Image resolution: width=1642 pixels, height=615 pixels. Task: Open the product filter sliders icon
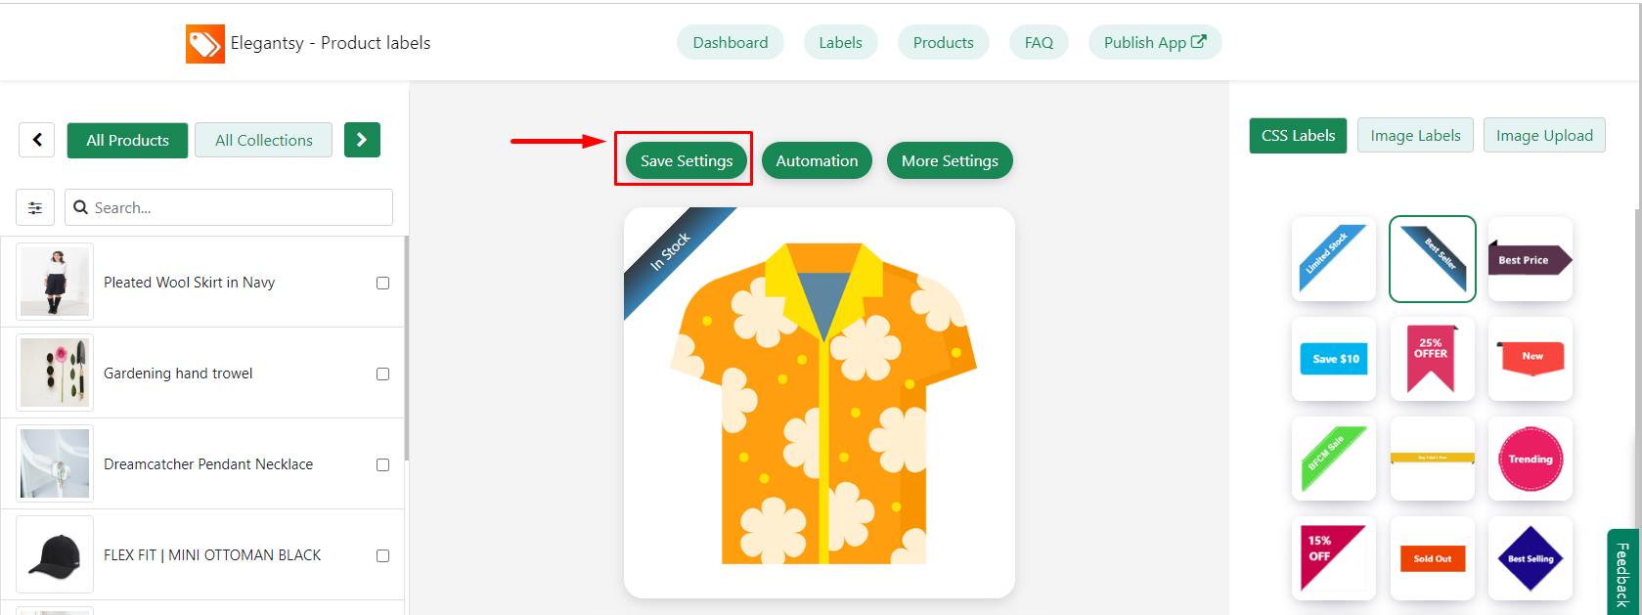(x=35, y=207)
